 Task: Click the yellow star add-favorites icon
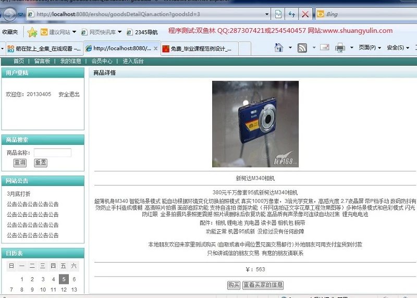[32, 32]
